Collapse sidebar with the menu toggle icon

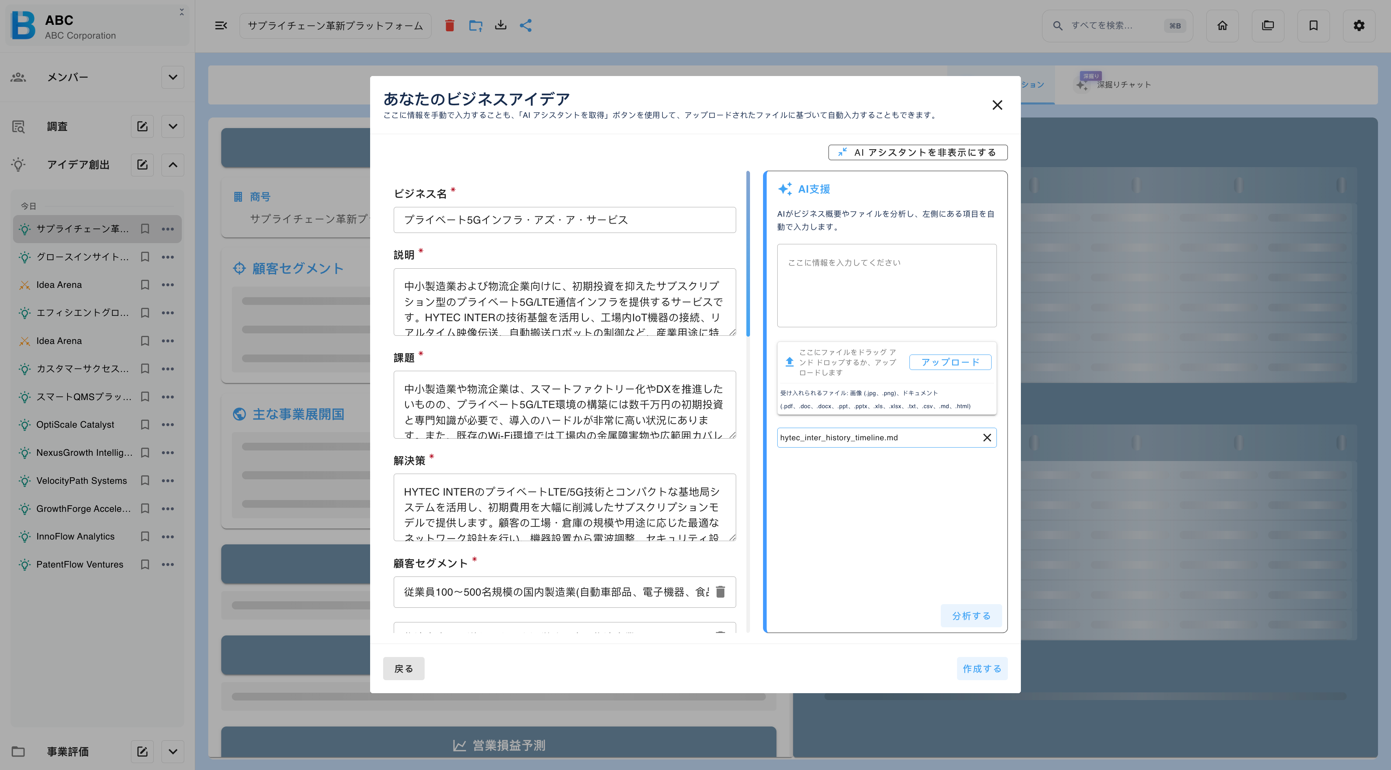click(221, 25)
